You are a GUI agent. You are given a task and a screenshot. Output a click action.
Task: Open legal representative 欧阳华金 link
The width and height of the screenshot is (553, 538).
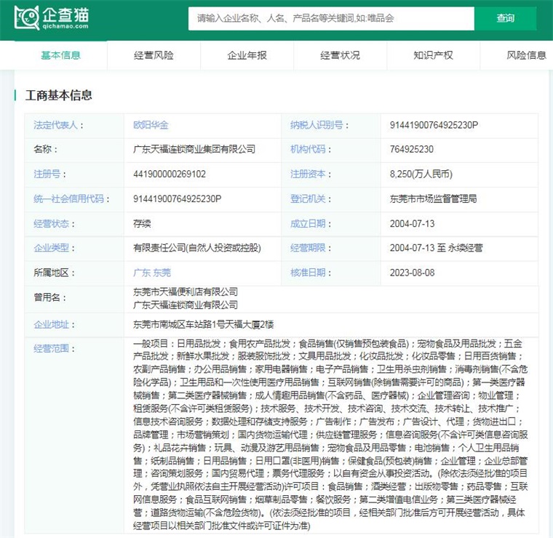click(x=151, y=125)
